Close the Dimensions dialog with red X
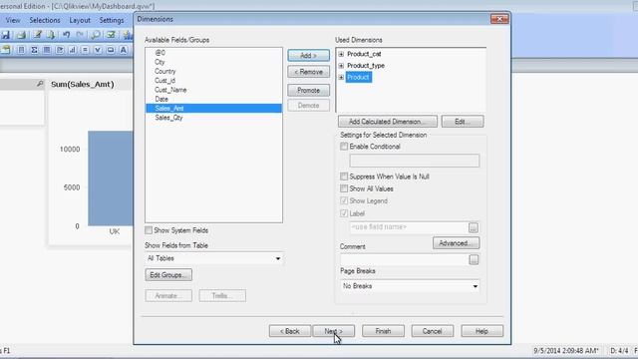The image size is (638, 359). click(x=499, y=19)
